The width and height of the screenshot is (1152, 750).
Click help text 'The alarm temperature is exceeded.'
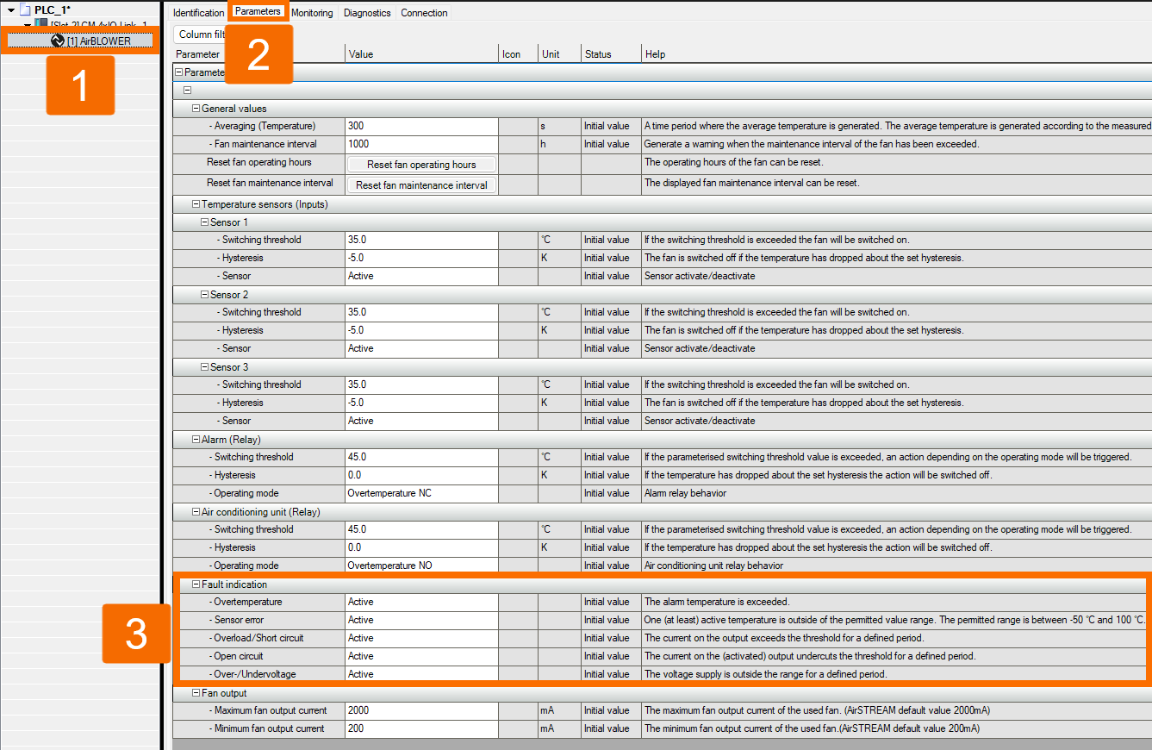pyautogui.click(x=717, y=602)
